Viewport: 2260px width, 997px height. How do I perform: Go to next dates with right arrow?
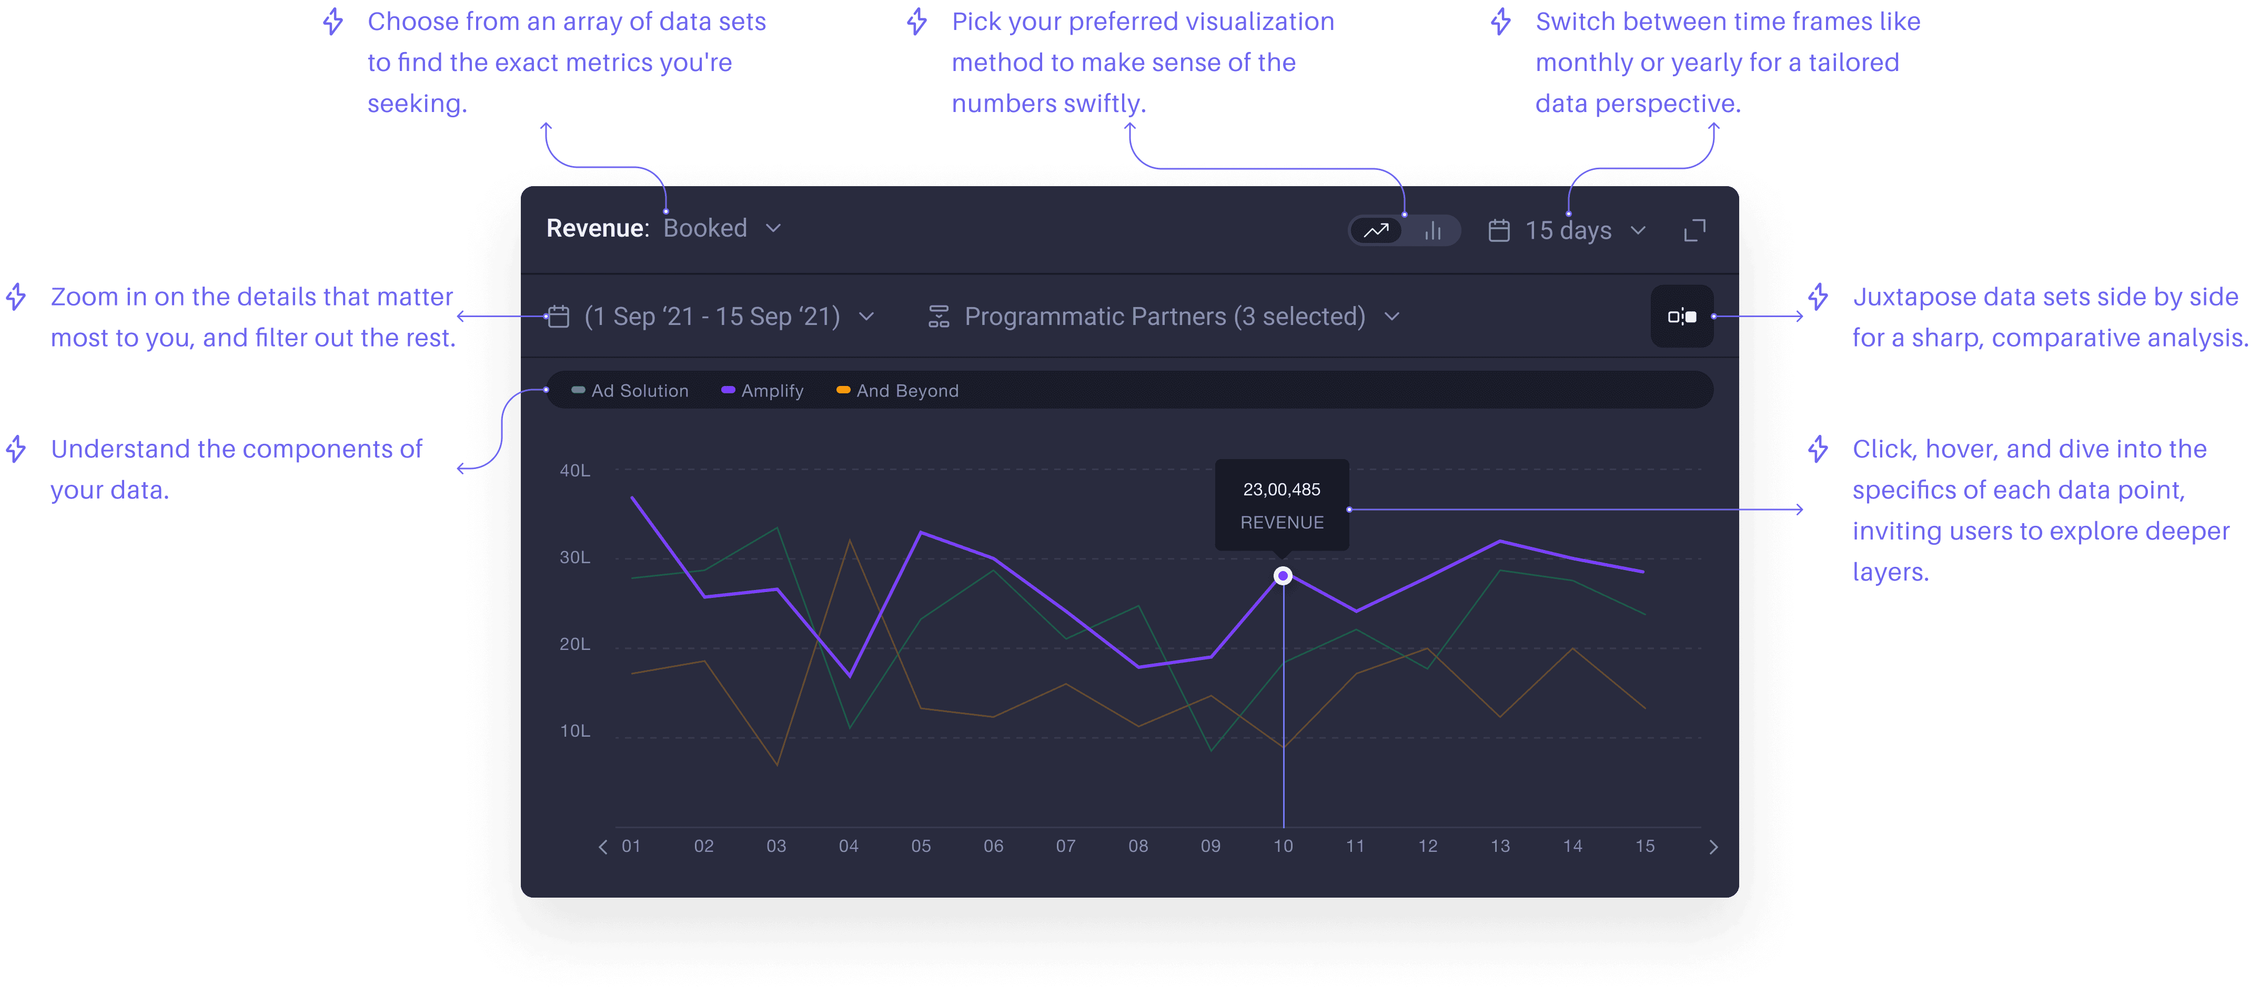1712,846
